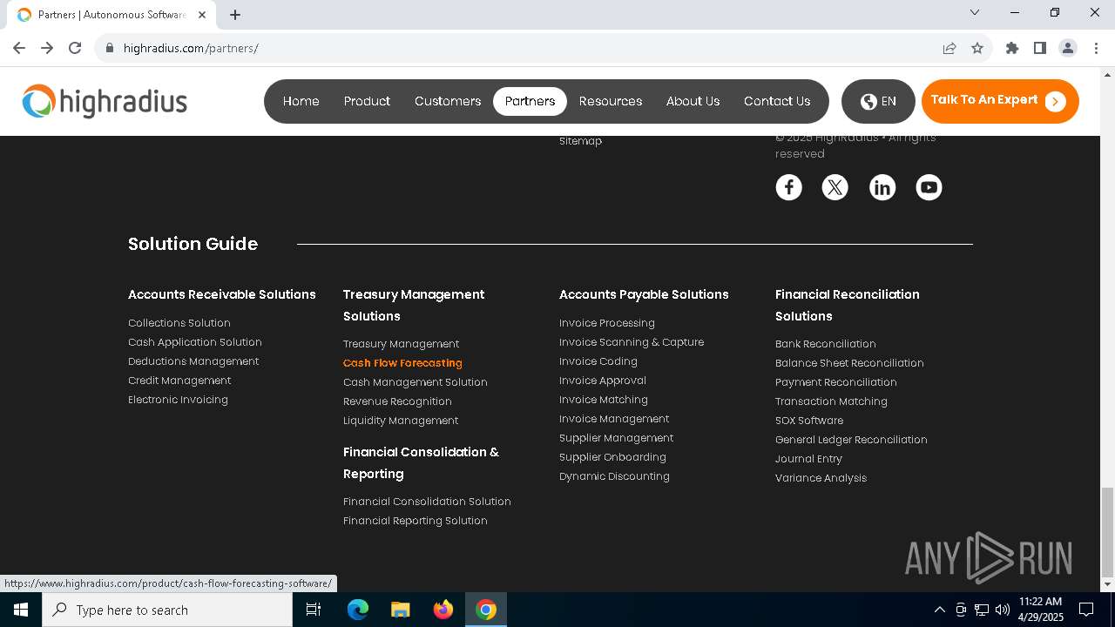
Task: Open Bank Reconciliation link
Action: point(826,344)
